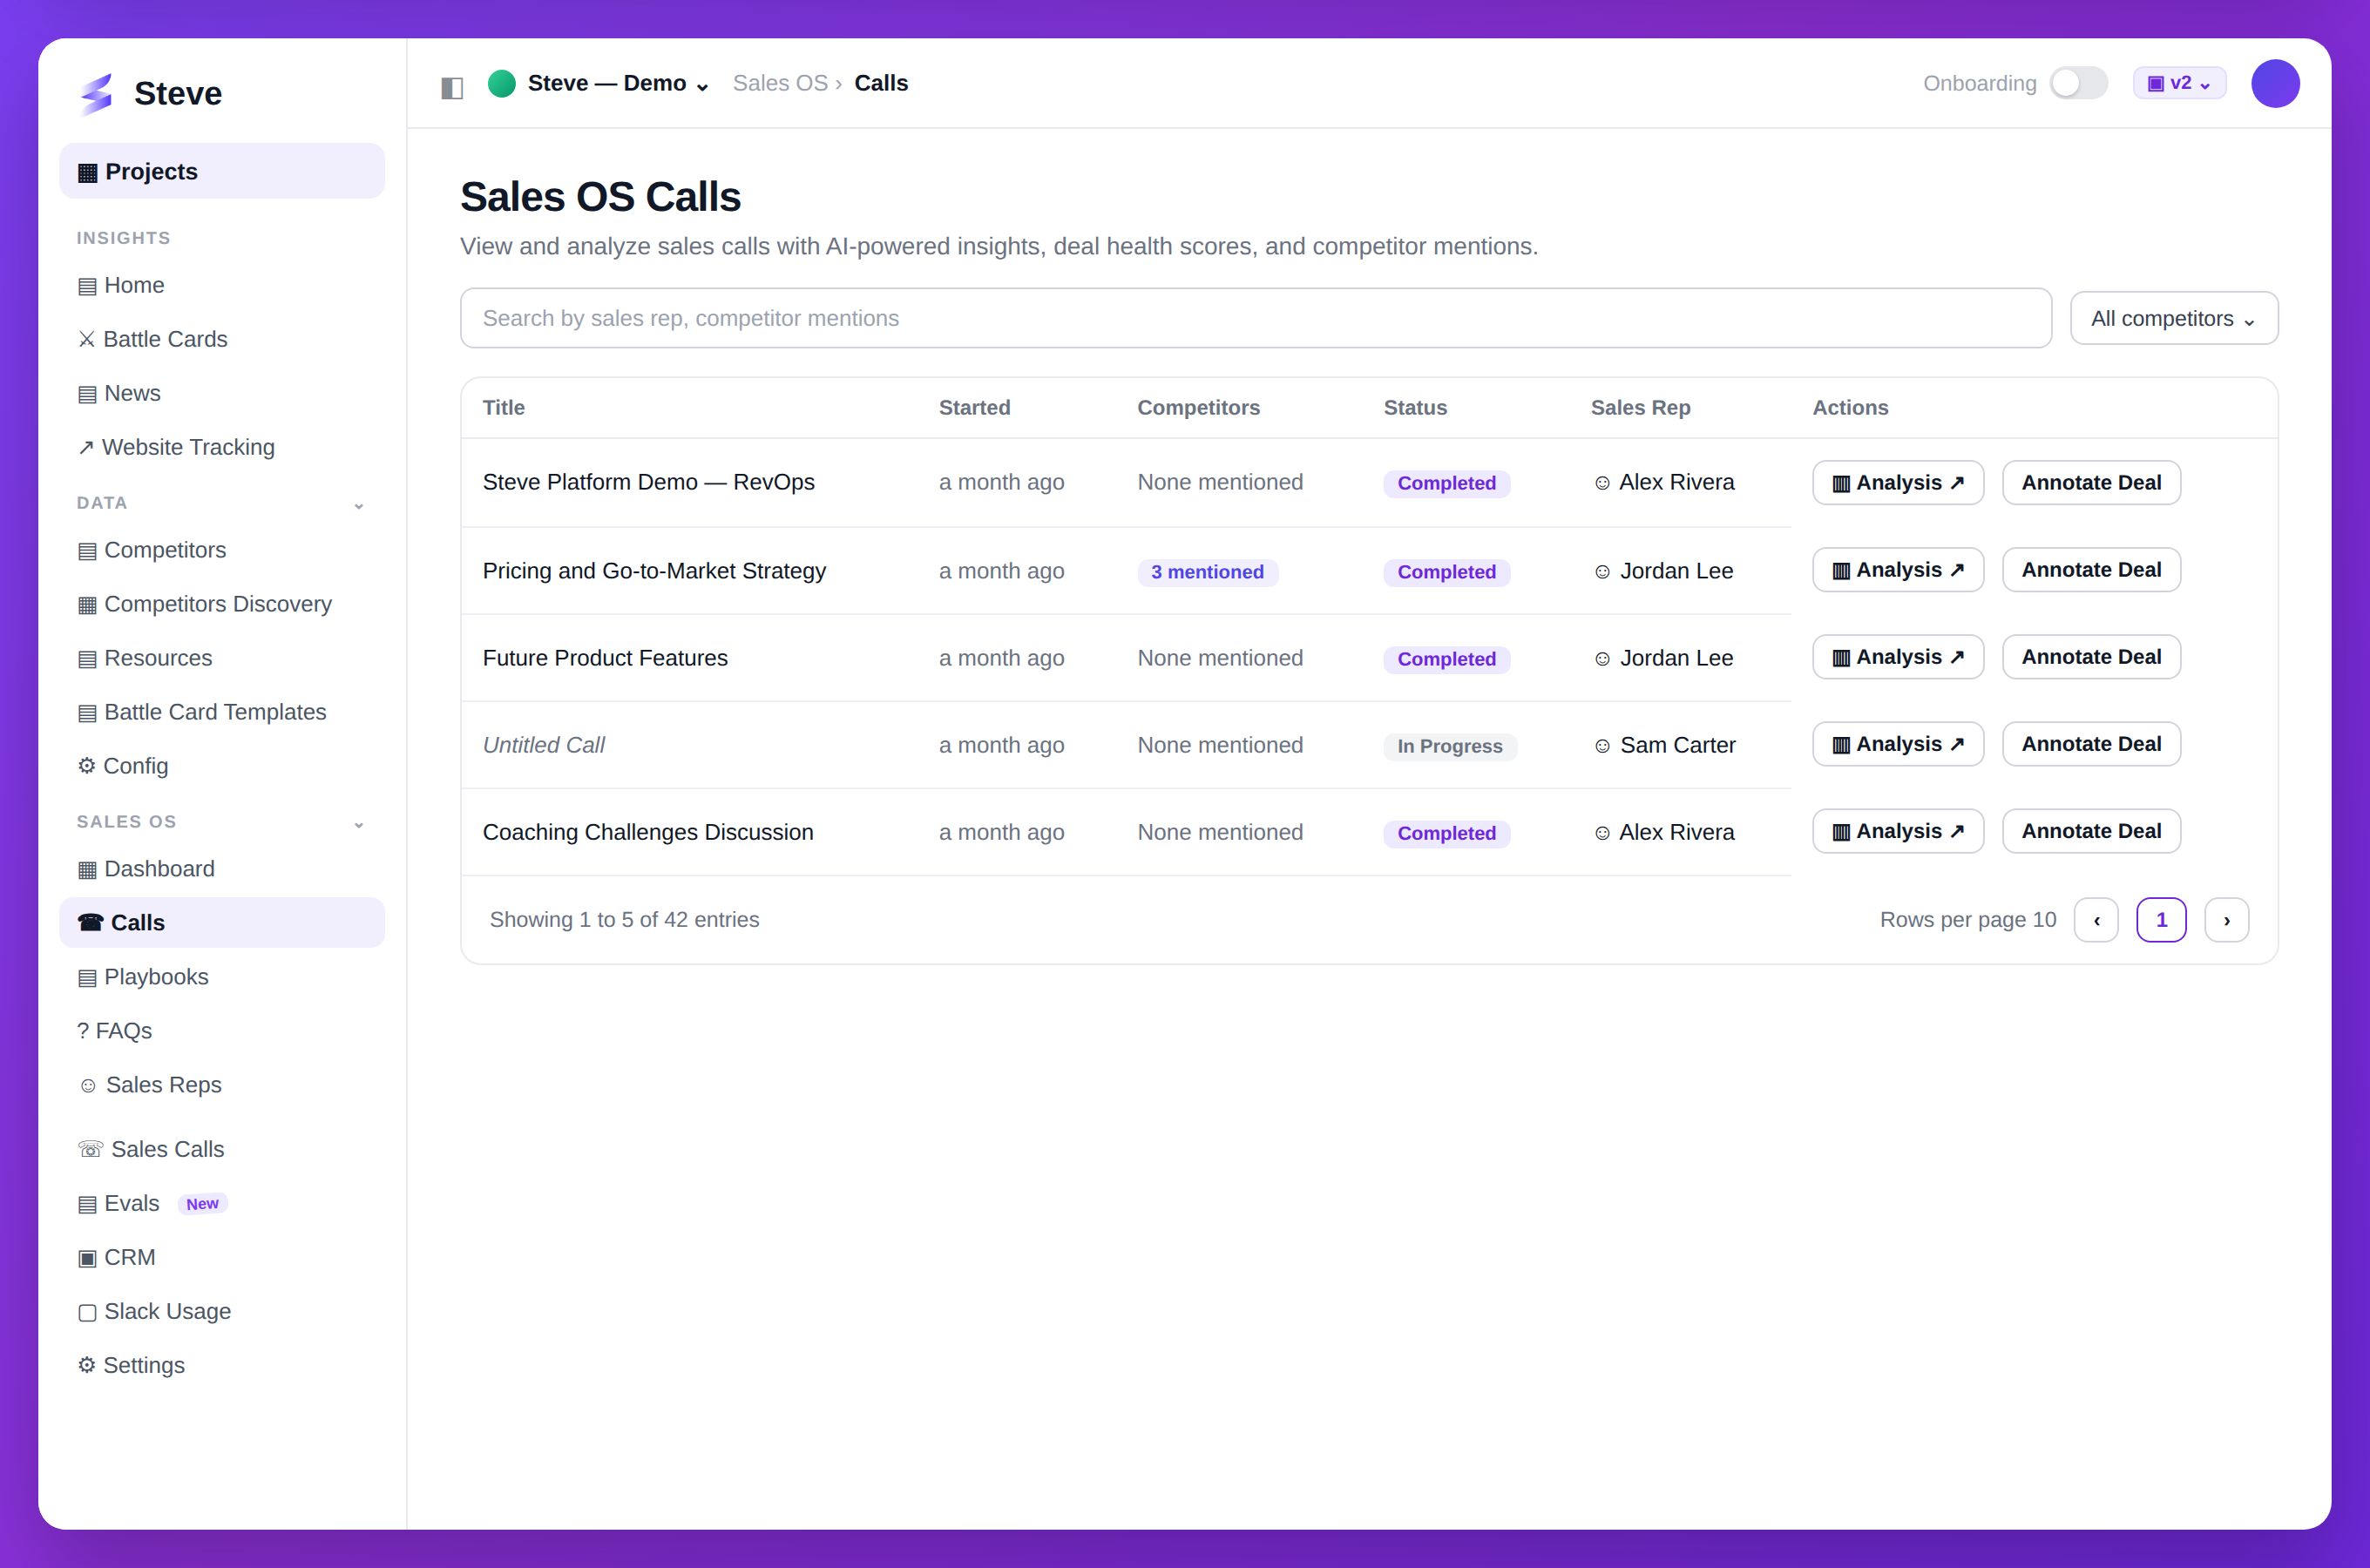Open the user avatar menu
2370x1568 pixels.
tap(2275, 83)
